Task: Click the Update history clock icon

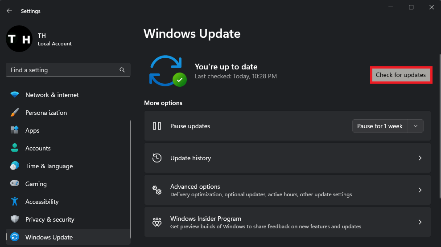Action: click(157, 158)
